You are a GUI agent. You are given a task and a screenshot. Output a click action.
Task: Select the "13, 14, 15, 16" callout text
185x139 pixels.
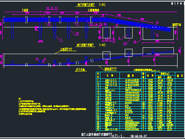coord(98,24)
